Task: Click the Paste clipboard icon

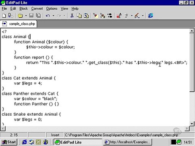Action: 86,16
